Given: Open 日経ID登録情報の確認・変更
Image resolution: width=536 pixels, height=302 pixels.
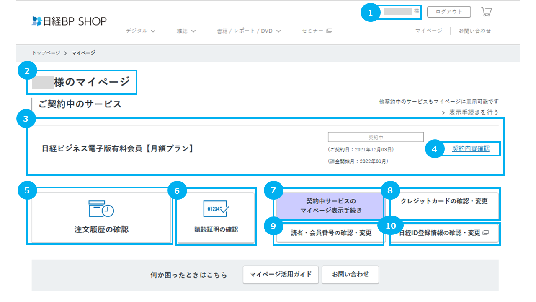Looking at the screenshot, I should pos(444,233).
